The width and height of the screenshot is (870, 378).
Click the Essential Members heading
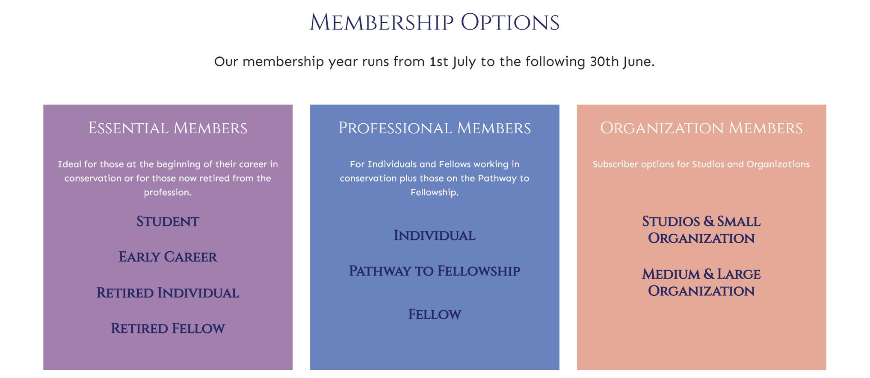click(x=168, y=128)
